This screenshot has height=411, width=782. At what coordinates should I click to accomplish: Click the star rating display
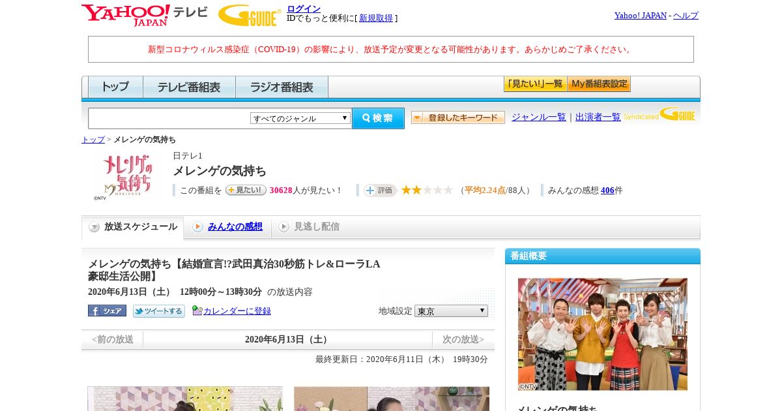(427, 190)
